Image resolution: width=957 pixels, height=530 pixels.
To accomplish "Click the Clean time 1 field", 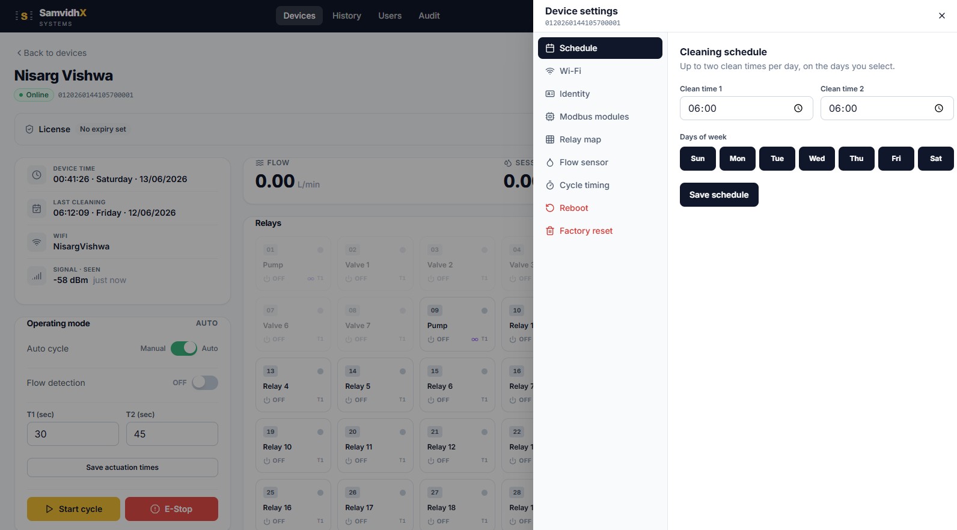I will 746,108.
